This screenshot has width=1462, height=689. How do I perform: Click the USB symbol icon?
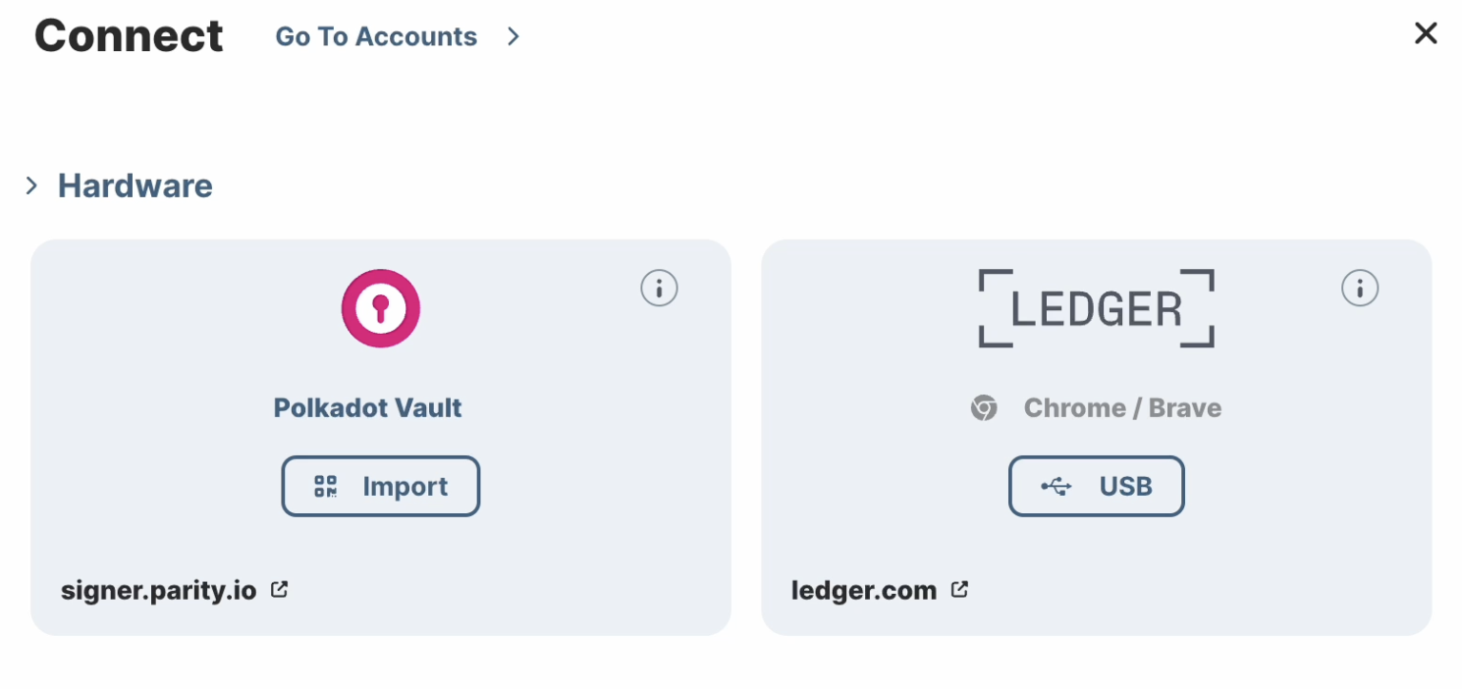coord(1056,487)
